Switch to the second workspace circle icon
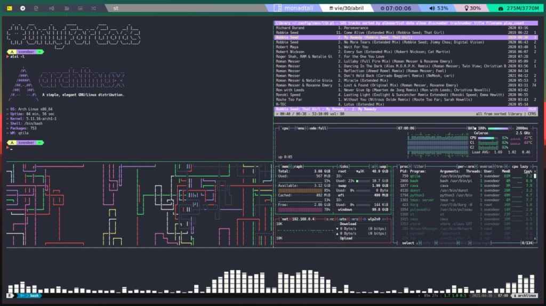 click(x=22, y=9)
